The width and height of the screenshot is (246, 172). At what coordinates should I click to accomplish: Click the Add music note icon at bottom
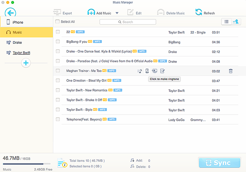132,160
